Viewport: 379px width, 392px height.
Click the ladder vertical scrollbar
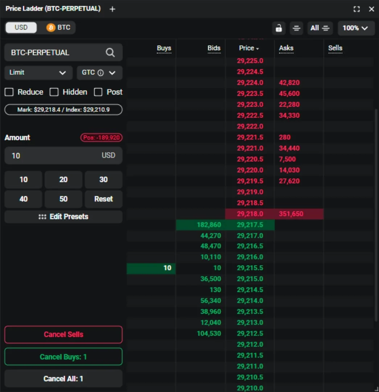click(376, 215)
